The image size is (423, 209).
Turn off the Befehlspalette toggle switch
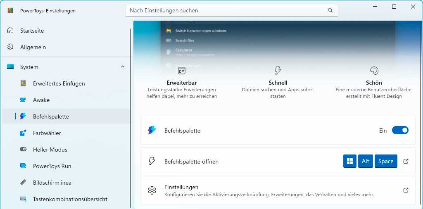click(400, 130)
